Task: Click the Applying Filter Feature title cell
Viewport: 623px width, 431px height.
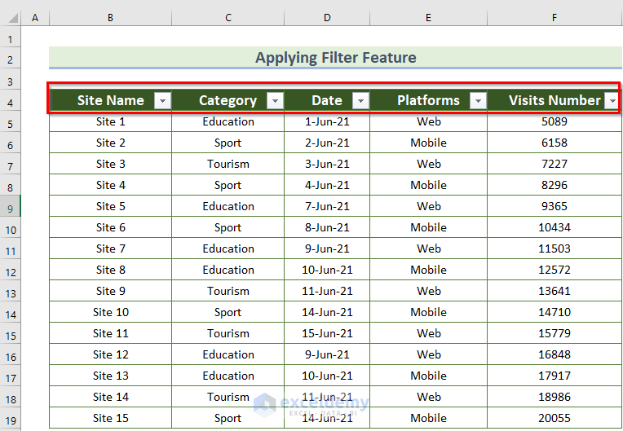Action: pos(335,58)
